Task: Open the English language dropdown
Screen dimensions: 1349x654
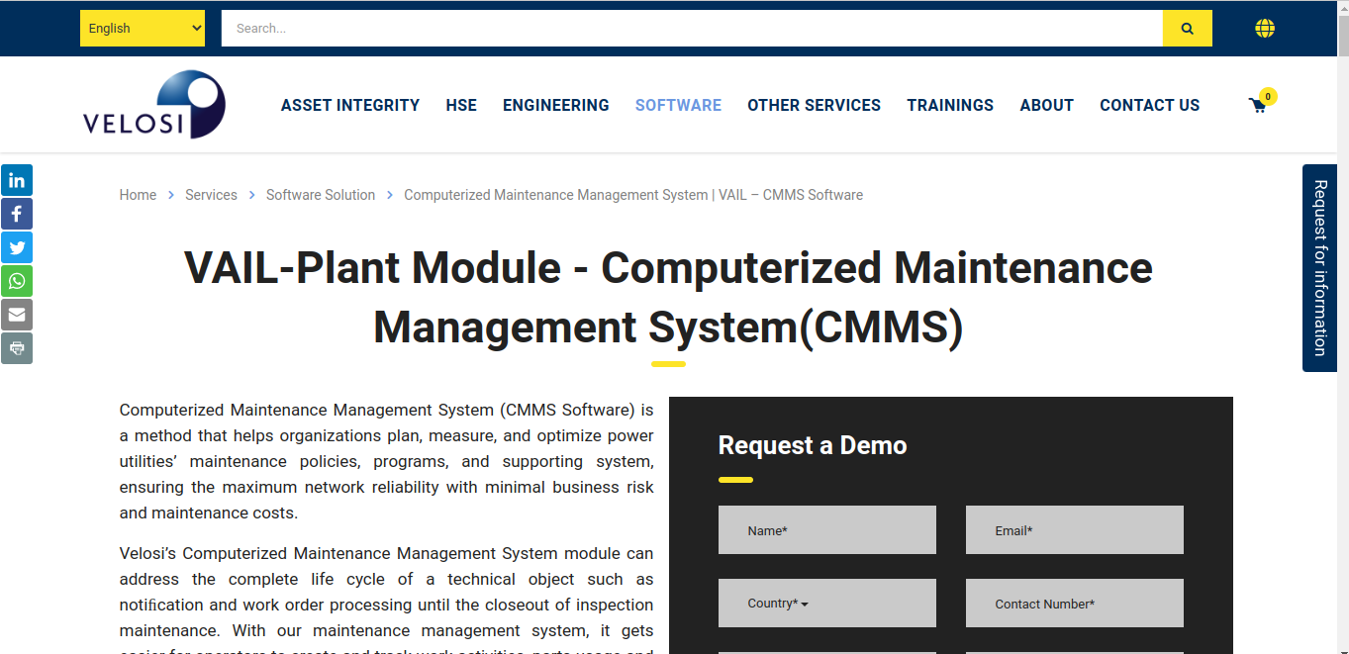Action: (143, 29)
